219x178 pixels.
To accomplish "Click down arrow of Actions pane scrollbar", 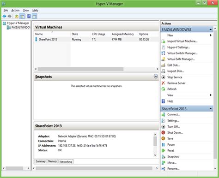I will click(215, 168).
